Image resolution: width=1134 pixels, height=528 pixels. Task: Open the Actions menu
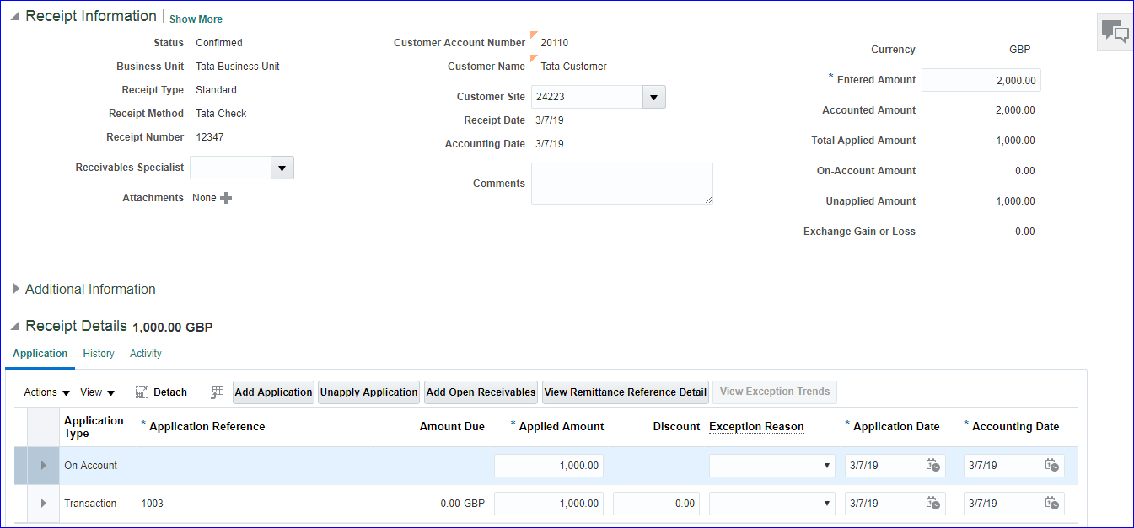47,392
